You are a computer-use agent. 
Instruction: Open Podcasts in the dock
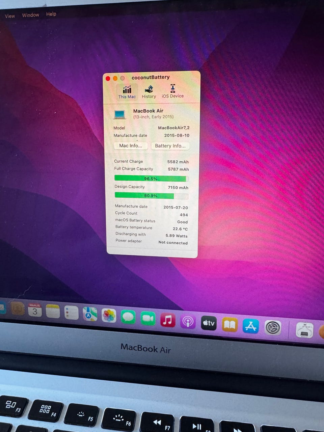coord(188,322)
